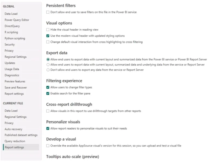Viewport: 209px width, 162px height.
Task: Enable cross-report drillthrough targets checkbox
Action: click(48, 111)
